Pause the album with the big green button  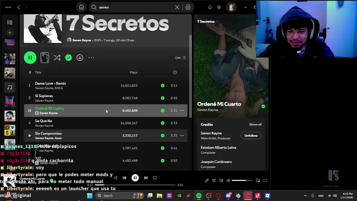(x=30, y=58)
